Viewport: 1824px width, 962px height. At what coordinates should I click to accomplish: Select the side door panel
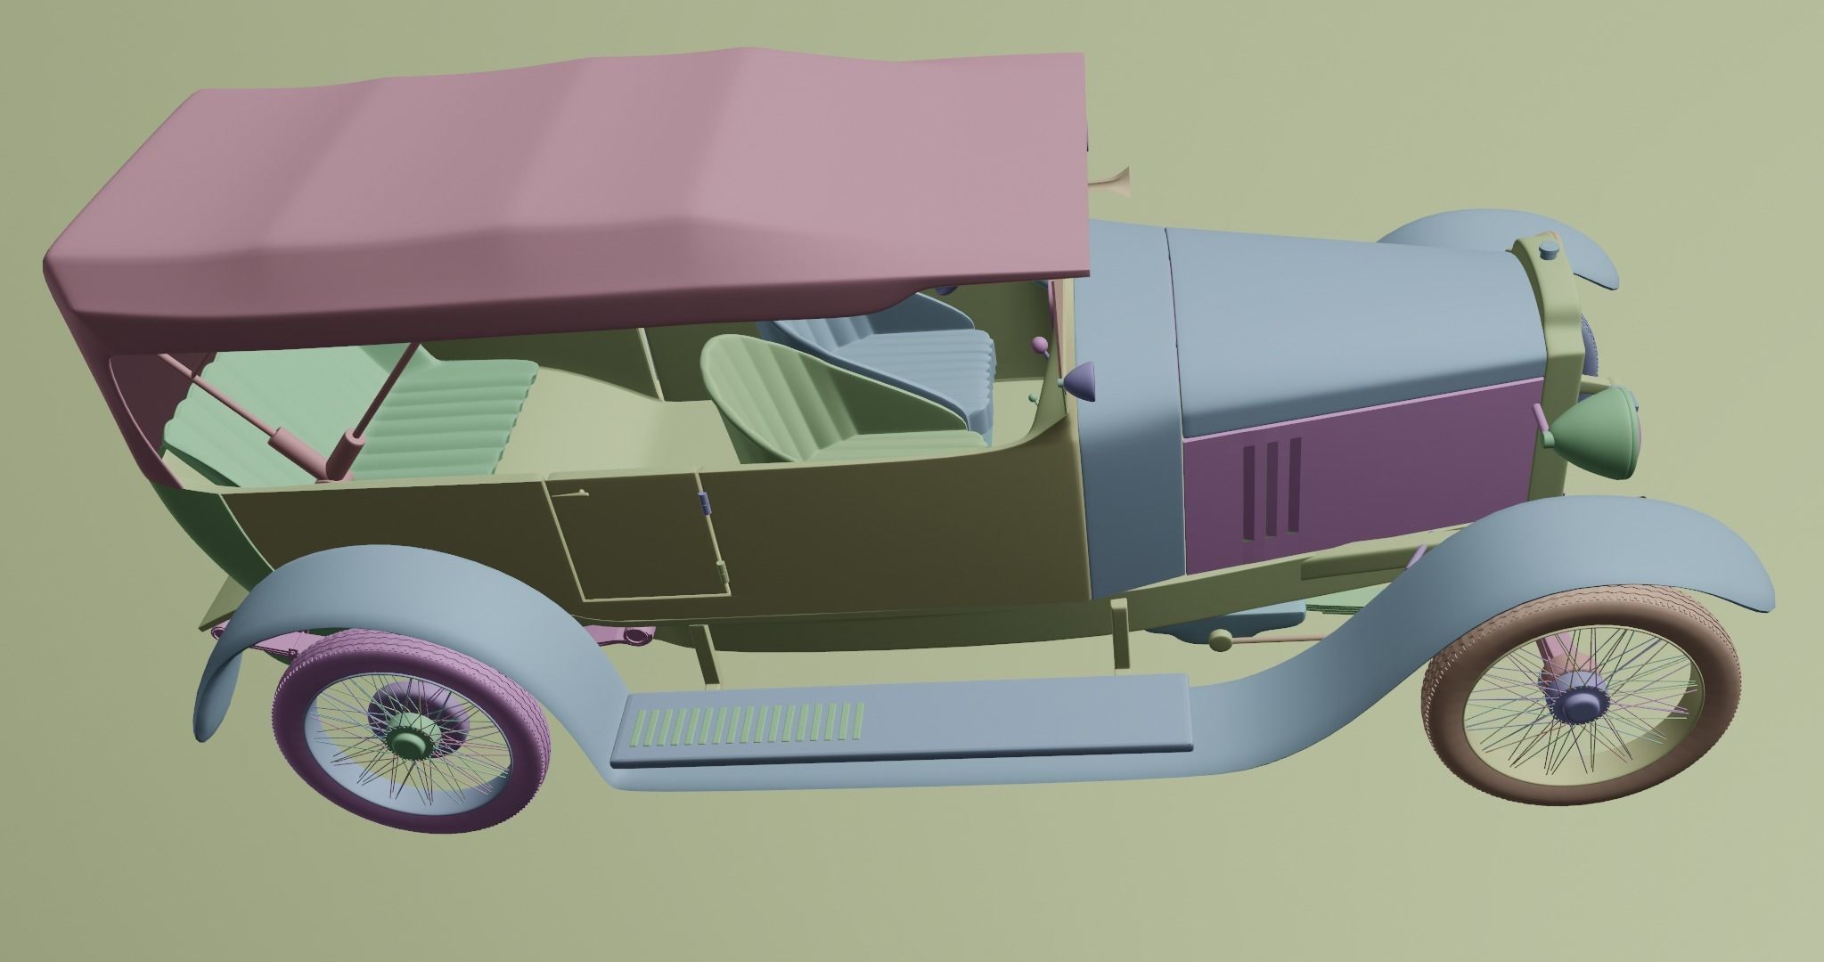click(x=638, y=534)
